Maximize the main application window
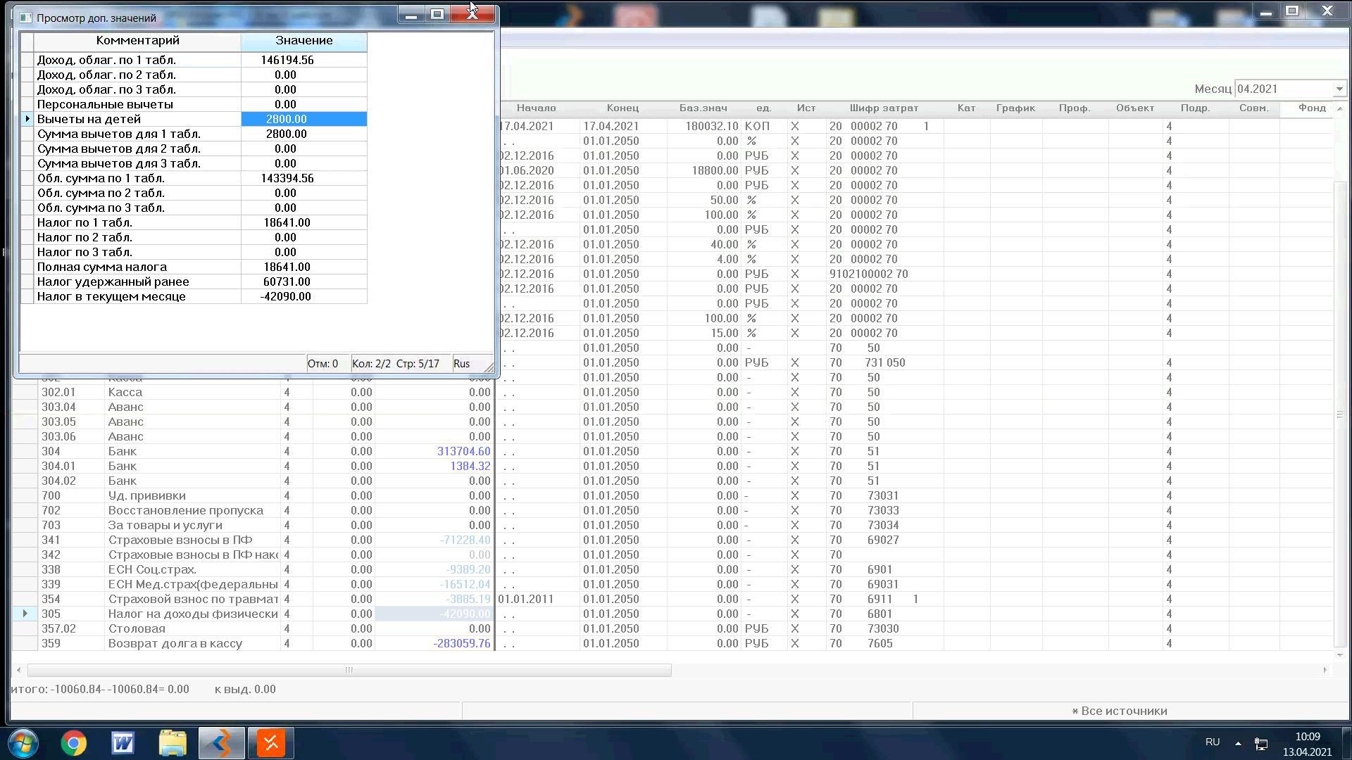 pos(1292,11)
